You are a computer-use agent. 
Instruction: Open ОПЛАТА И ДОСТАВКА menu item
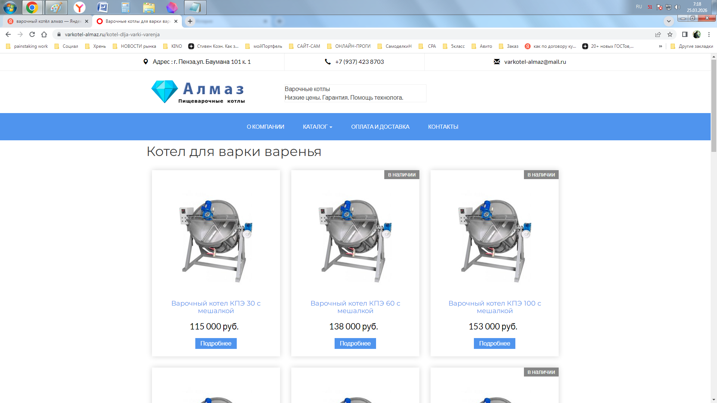coord(380,127)
